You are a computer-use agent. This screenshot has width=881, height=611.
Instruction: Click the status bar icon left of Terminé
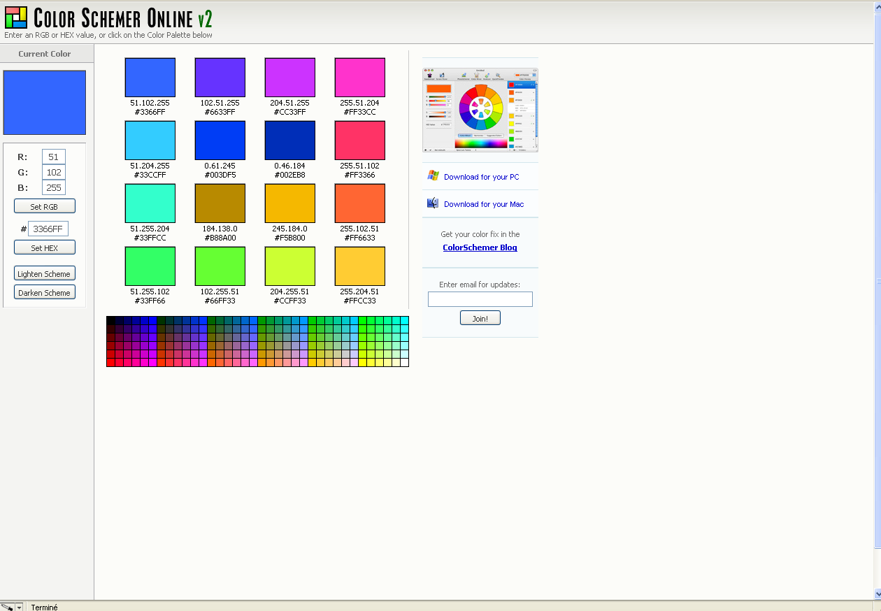click(7, 607)
